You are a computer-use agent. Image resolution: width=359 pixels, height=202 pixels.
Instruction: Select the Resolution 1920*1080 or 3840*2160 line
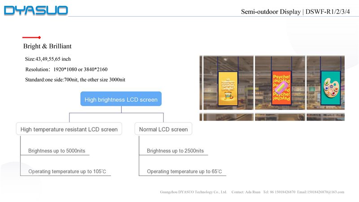click(x=66, y=69)
